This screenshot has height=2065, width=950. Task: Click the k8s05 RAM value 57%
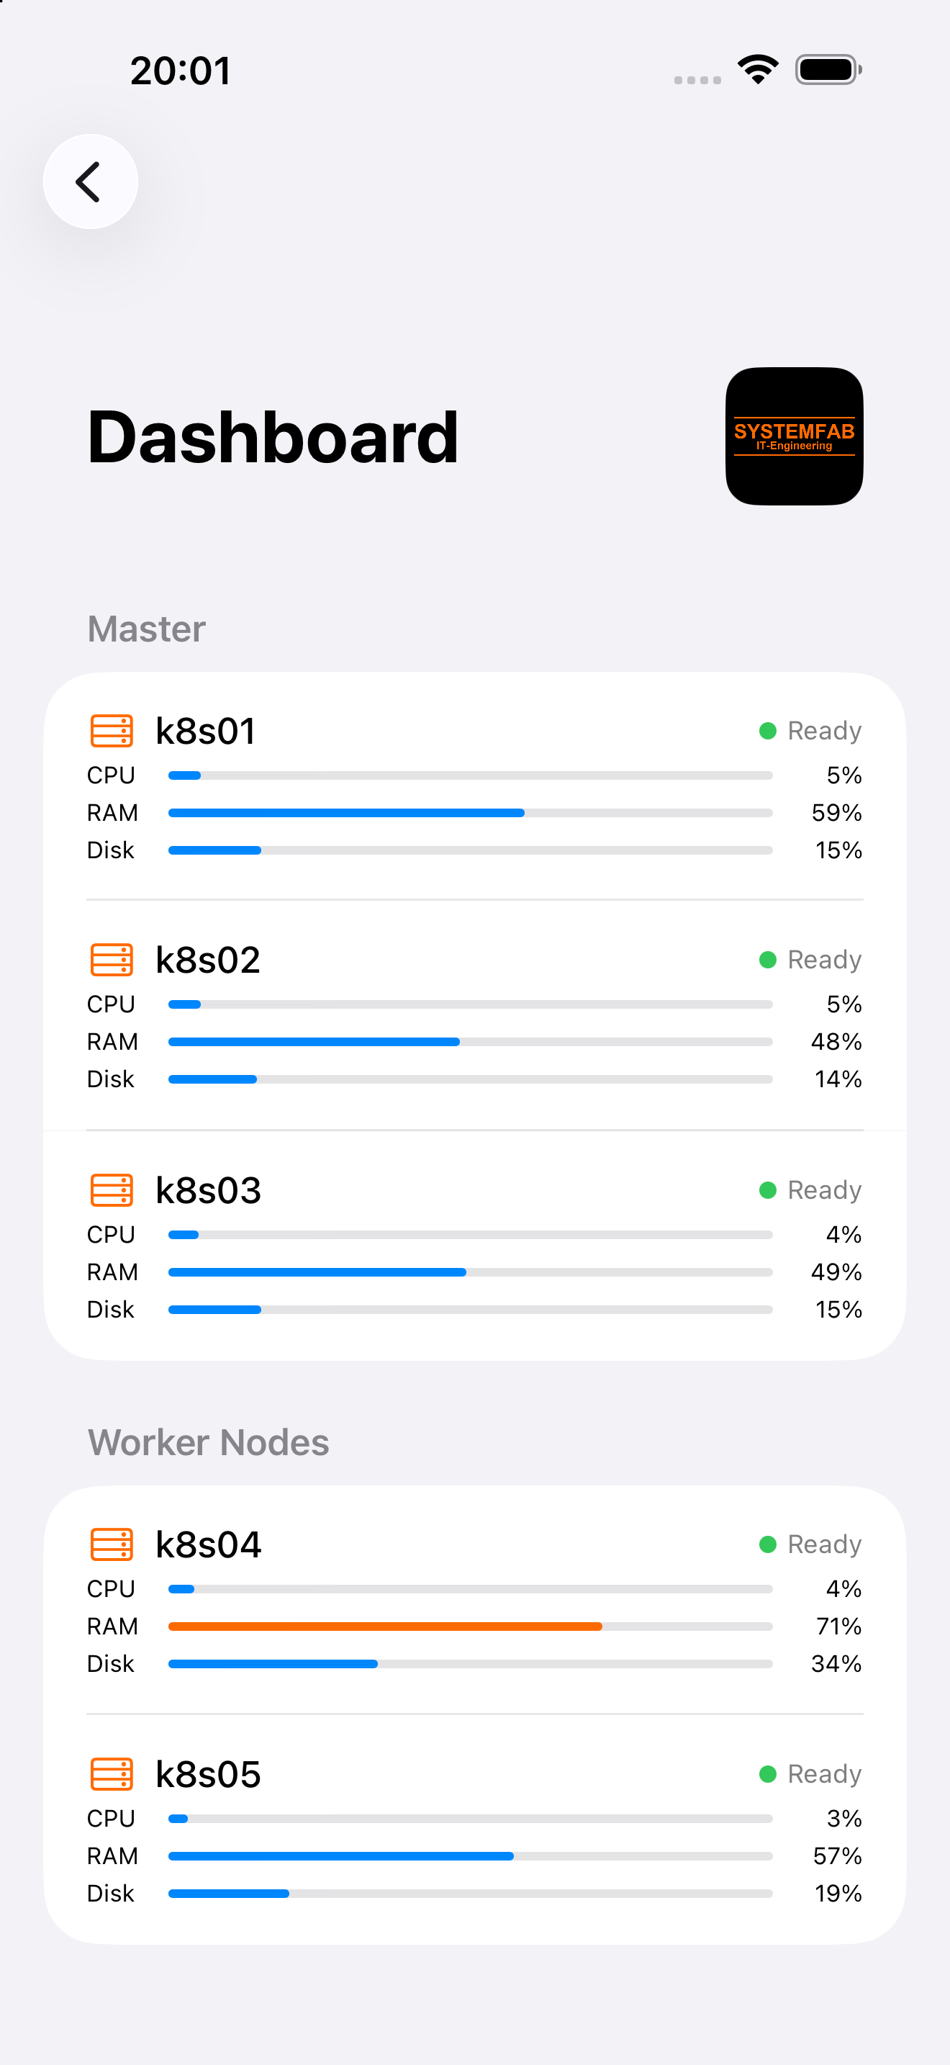tap(837, 1855)
